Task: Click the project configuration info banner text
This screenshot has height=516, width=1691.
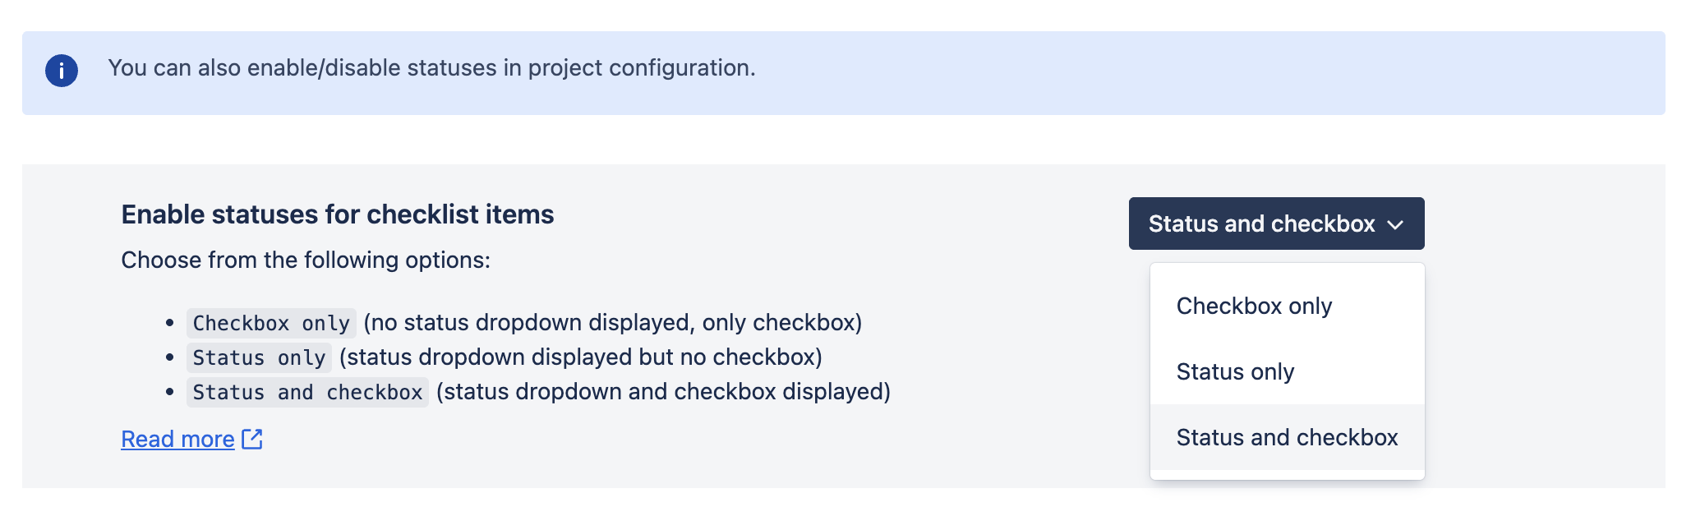Action: tap(431, 67)
